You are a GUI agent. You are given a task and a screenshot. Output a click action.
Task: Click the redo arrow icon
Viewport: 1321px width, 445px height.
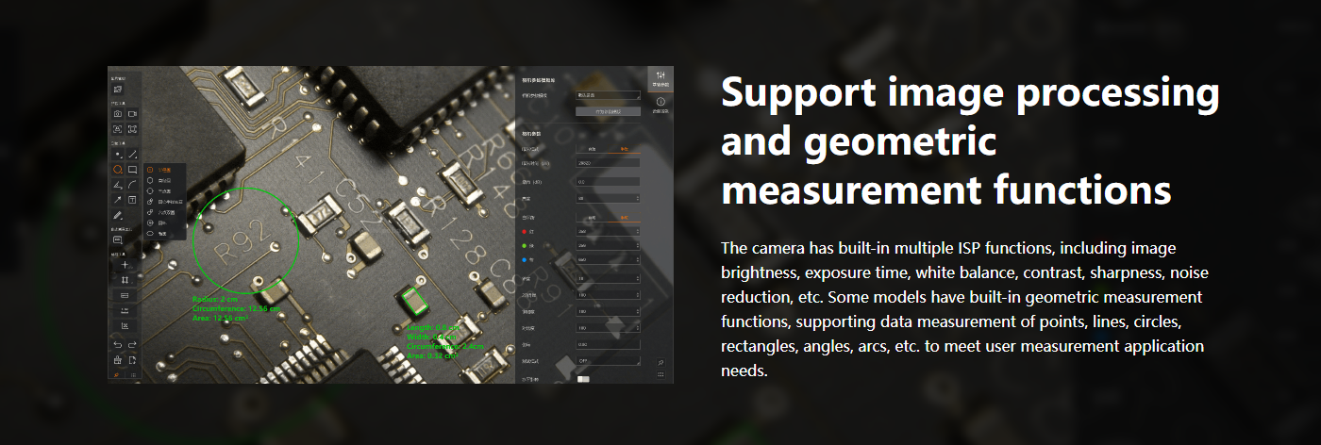point(132,345)
